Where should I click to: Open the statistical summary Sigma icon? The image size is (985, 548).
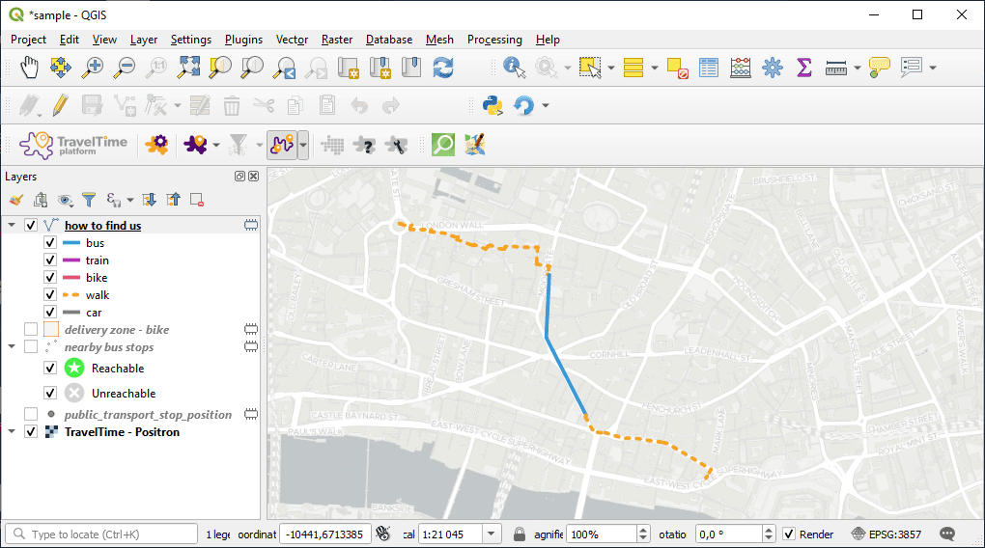tap(803, 68)
